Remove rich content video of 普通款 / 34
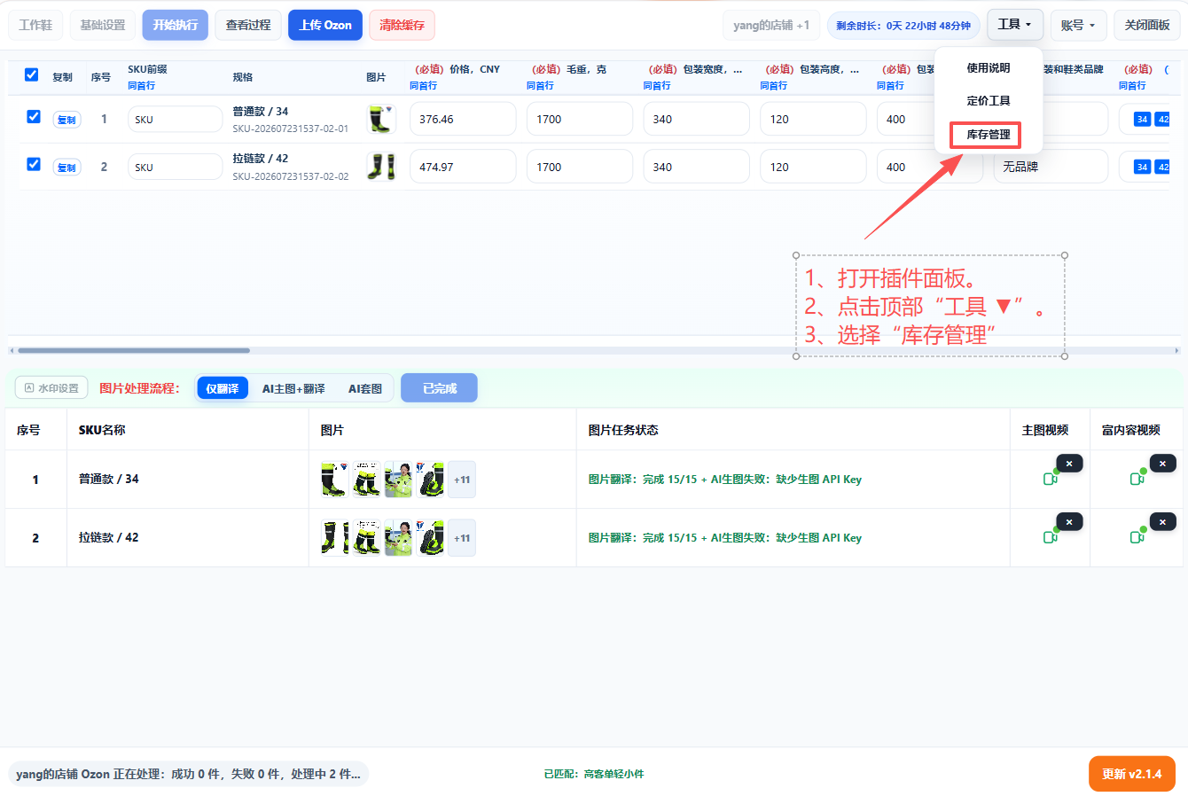The image size is (1188, 796). pos(1162,464)
